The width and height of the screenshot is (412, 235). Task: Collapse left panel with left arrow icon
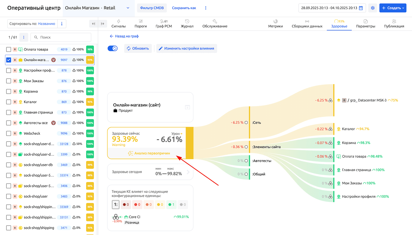tap(93, 24)
